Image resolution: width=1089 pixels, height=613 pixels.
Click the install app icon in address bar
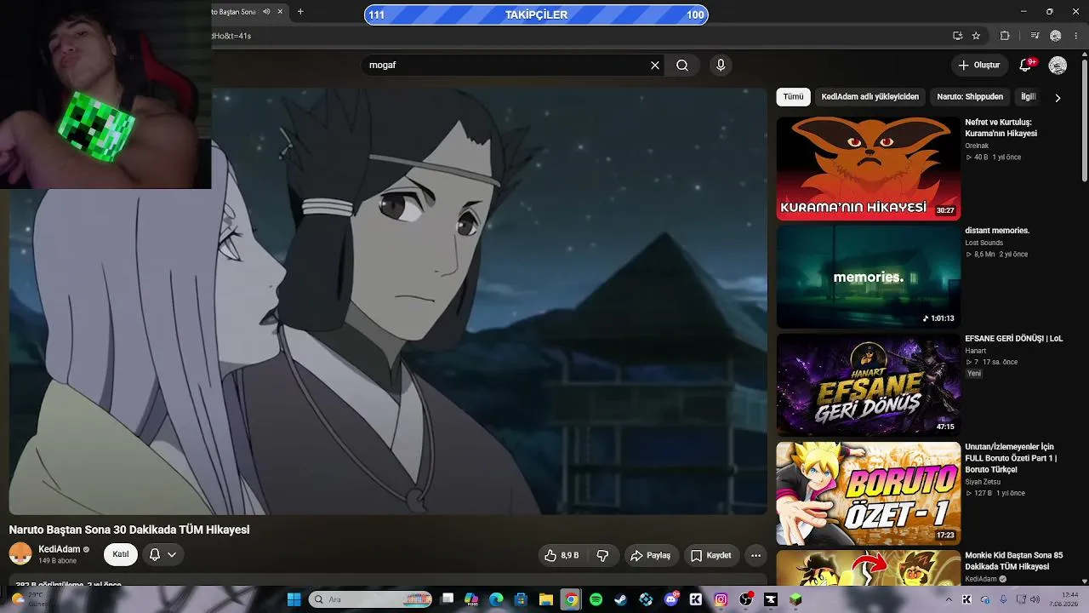coord(958,36)
